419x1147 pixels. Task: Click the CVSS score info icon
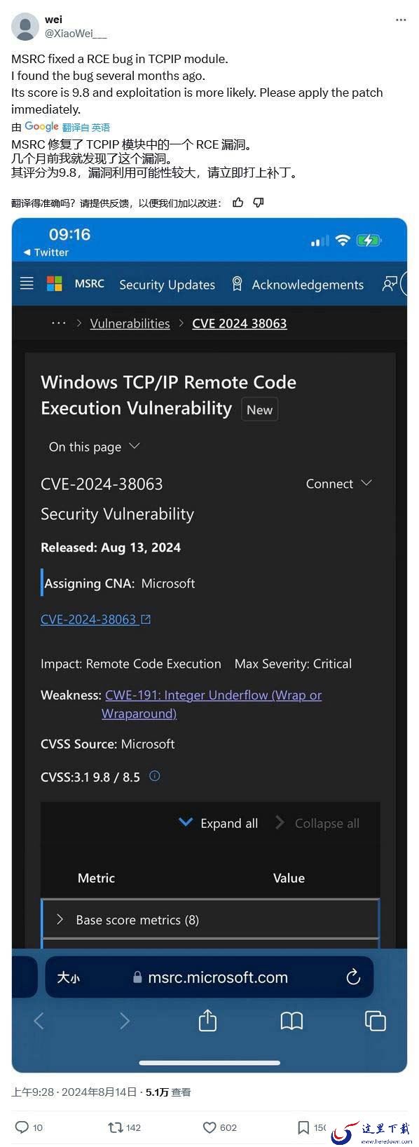tap(155, 775)
